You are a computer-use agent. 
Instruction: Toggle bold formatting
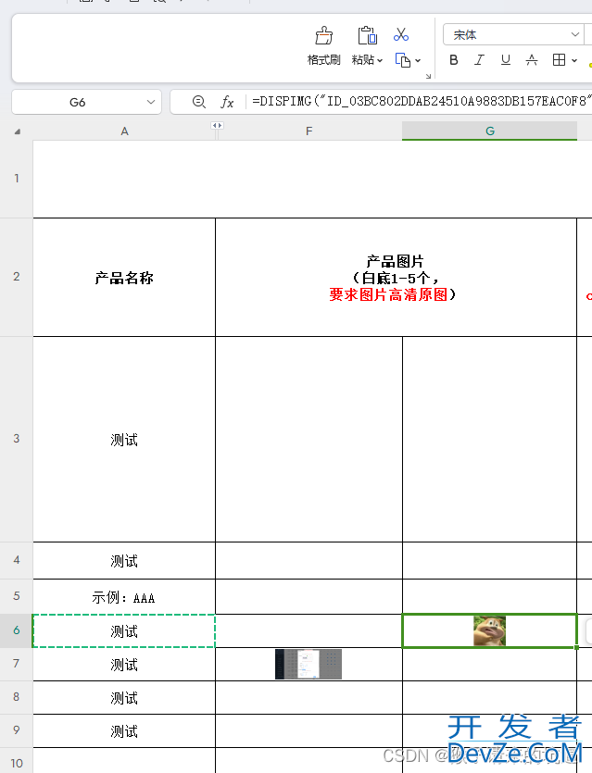click(x=454, y=60)
